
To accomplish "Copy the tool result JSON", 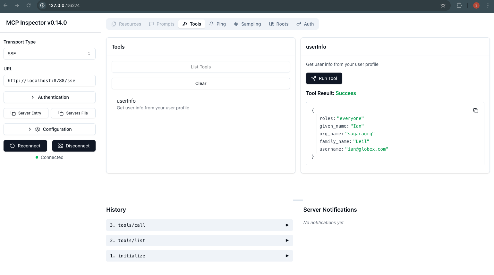I will click(x=476, y=111).
